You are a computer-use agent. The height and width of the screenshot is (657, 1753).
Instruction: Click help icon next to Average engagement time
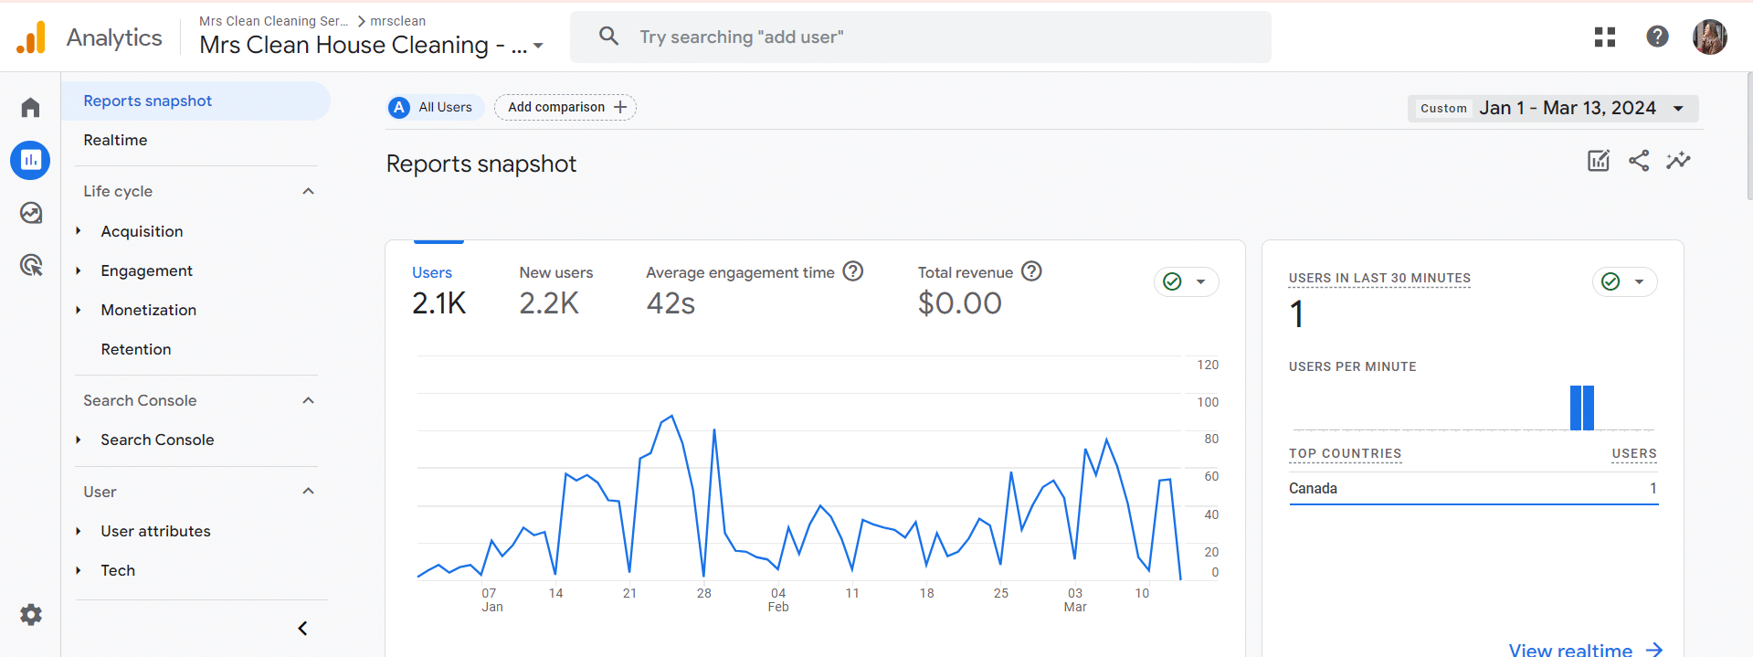click(x=852, y=271)
